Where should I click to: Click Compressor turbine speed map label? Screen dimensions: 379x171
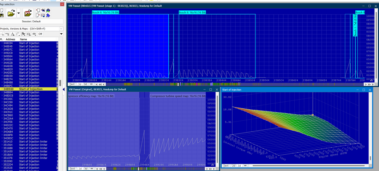pyautogui.click(x=178, y=96)
